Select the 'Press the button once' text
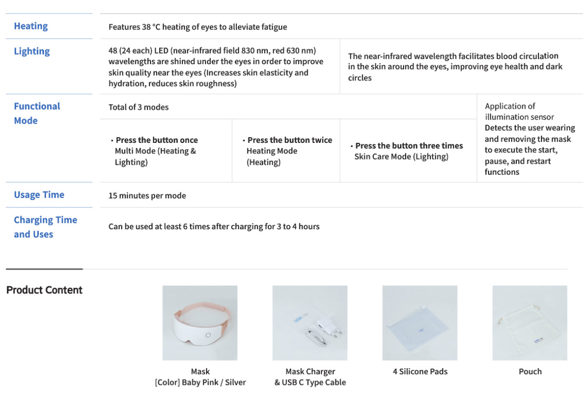The height and width of the screenshot is (407, 586). pyautogui.click(x=157, y=140)
